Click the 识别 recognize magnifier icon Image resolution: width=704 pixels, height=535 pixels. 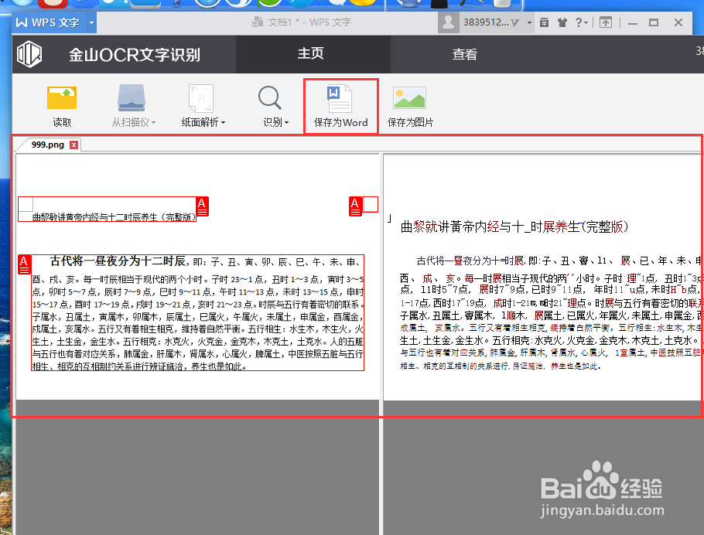pos(269,99)
